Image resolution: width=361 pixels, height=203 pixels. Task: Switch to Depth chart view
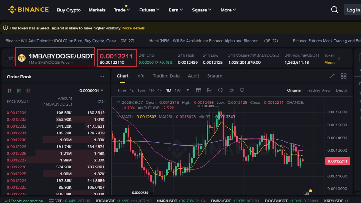click(x=341, y=90)
